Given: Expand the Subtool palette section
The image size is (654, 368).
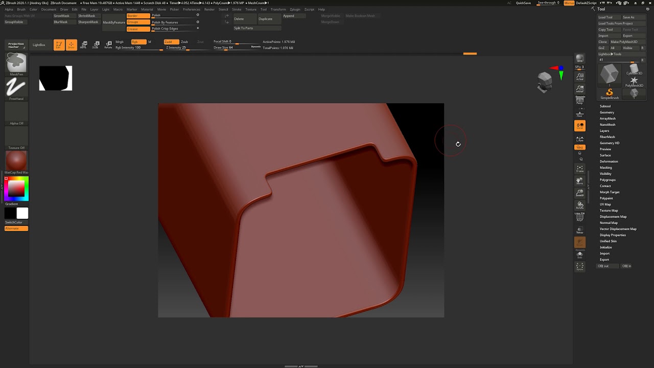Looking at the screenshot, I should click(x=605, y=106).
